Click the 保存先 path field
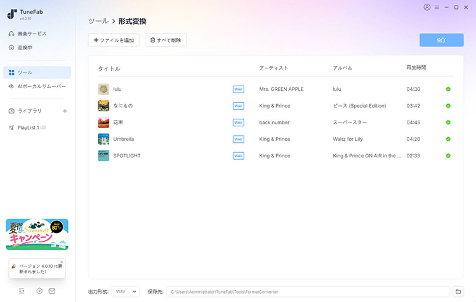This screenshot has height=302, width=476. point(308,292)
